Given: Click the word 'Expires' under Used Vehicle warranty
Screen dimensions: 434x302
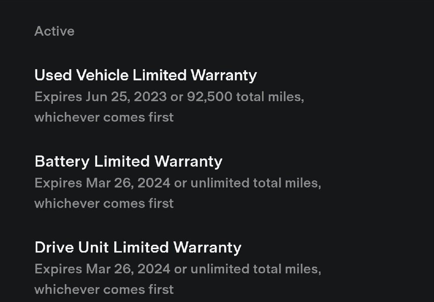Looking at the screenshot, I should [x=58, y=97].
